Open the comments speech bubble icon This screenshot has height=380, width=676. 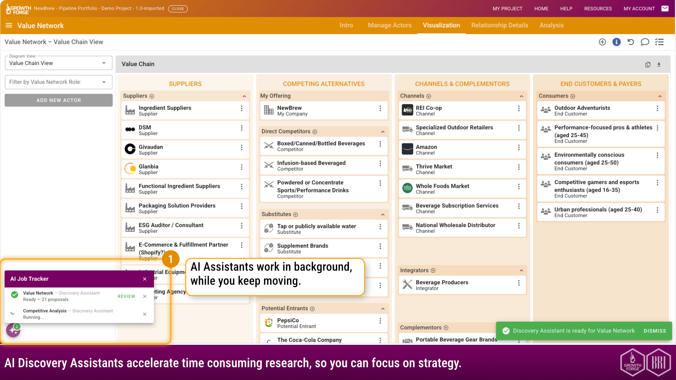coord(645,42)
